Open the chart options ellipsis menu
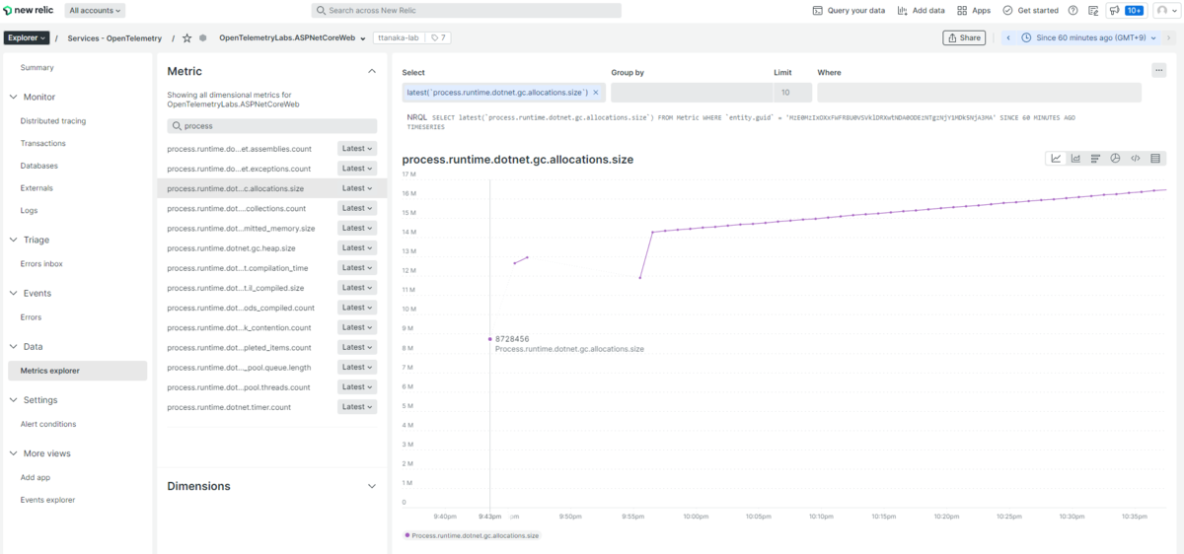The height and width of the screenshot is (554, 1184). [x=1159, y=70]
